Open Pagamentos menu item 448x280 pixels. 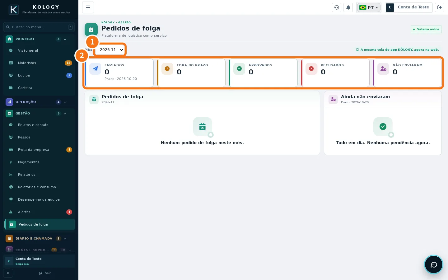coord(39,162)
